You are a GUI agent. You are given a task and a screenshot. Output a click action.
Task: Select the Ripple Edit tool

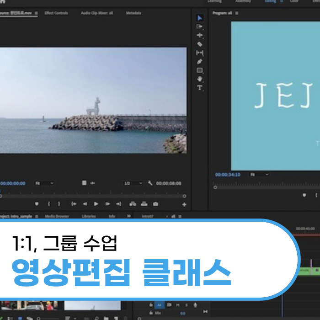[x=200, y=35]
